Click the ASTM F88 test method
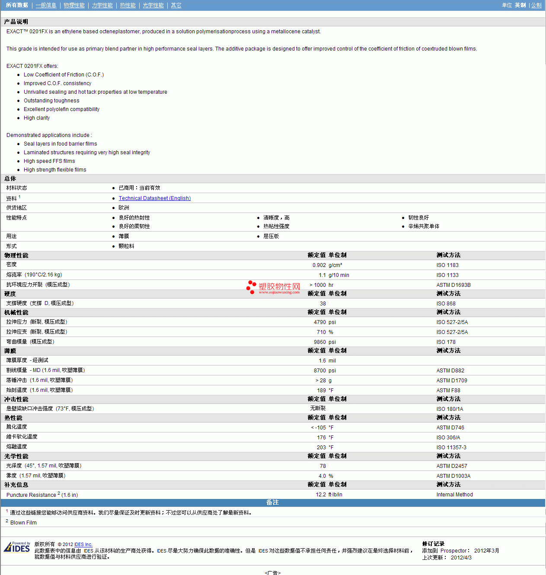Viewport: 546px width, 575px height. (x=449, y=391)
